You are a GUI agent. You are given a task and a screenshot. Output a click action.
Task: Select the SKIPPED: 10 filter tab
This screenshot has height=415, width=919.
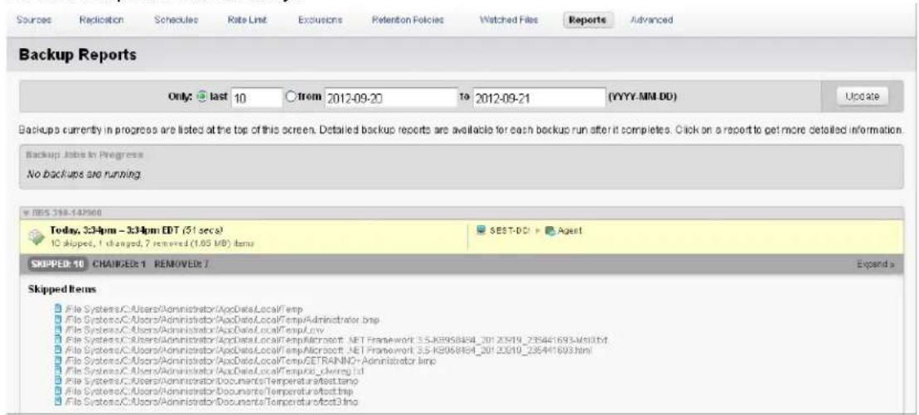(57, 263)
